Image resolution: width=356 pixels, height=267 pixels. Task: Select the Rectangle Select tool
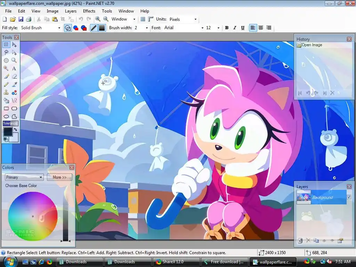pyautogui.click(x=6, y=44)
